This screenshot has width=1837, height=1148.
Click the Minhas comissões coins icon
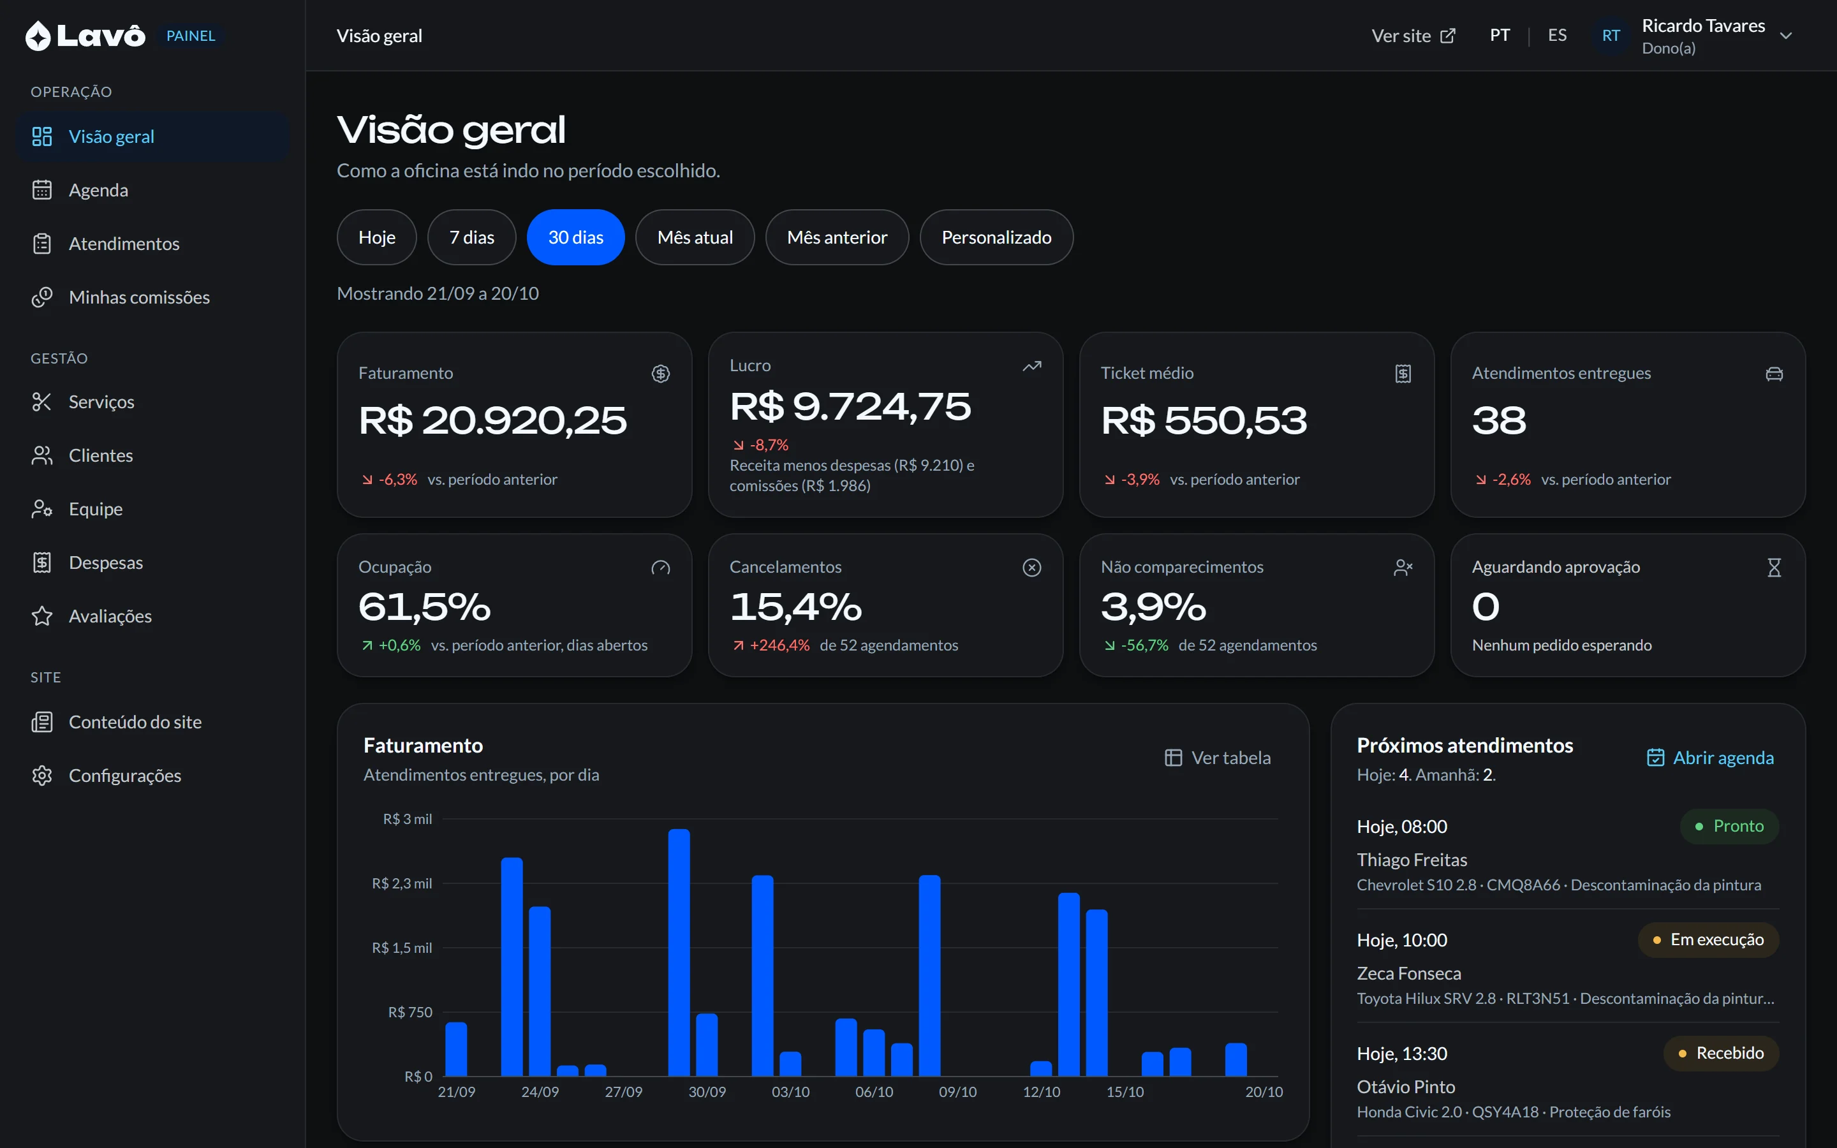tap(41, 297)
